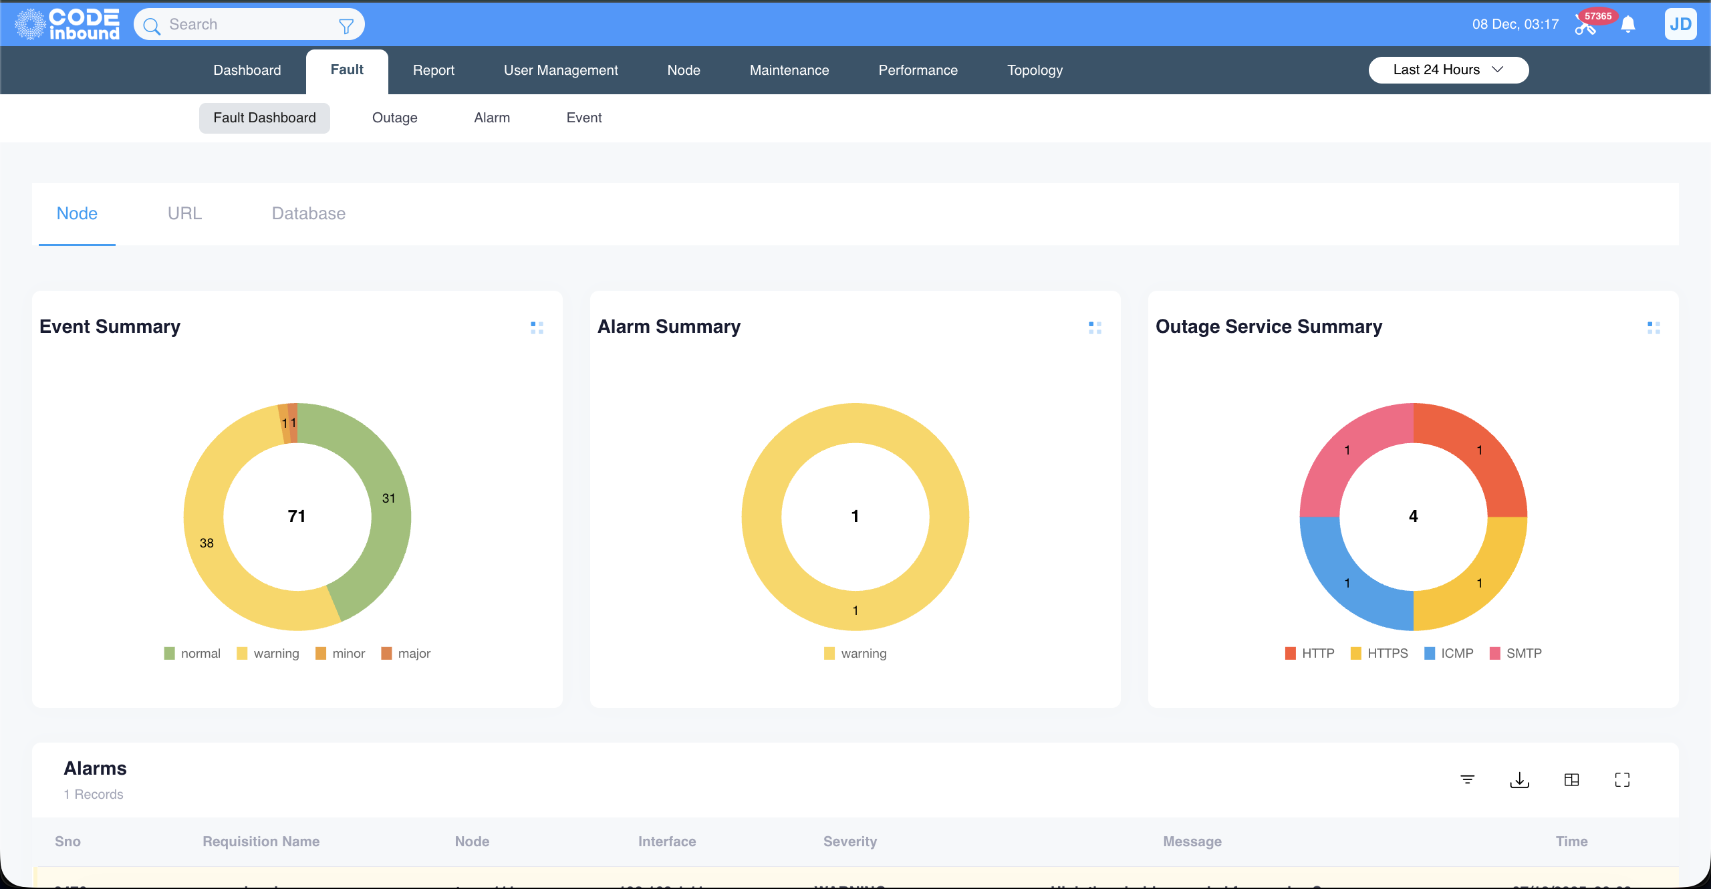The height and width of the screenshot is (889, 1711).
Task: Click the major legend color swatch
Action: click(386, 653)
